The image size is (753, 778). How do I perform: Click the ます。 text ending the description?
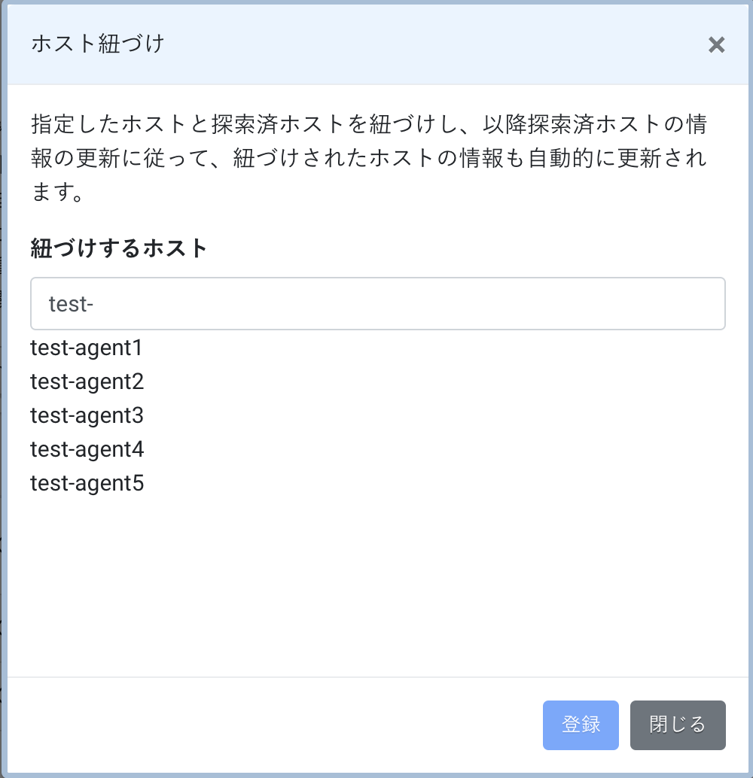click(x=58, y=192)
